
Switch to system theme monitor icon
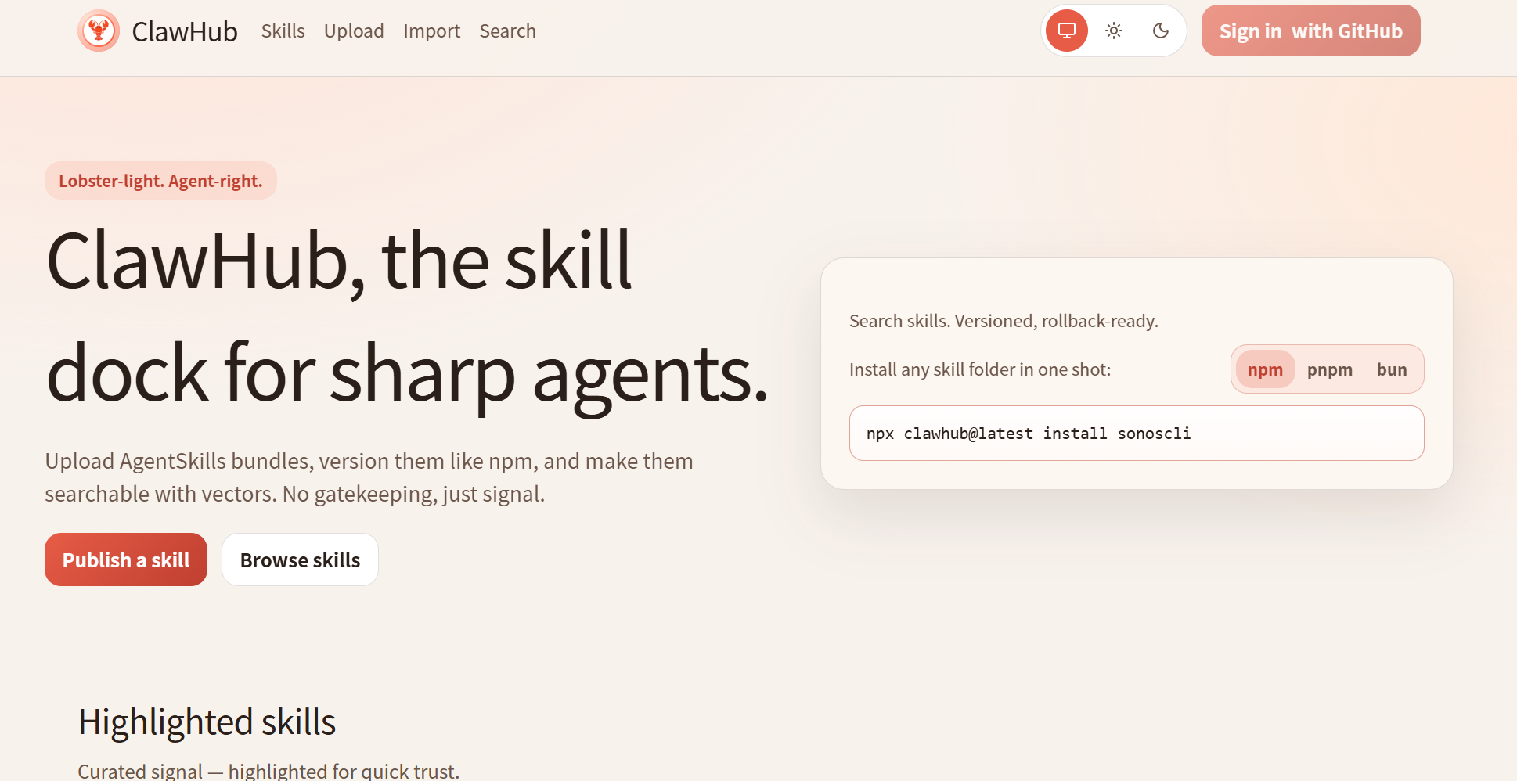[1066, 31]
